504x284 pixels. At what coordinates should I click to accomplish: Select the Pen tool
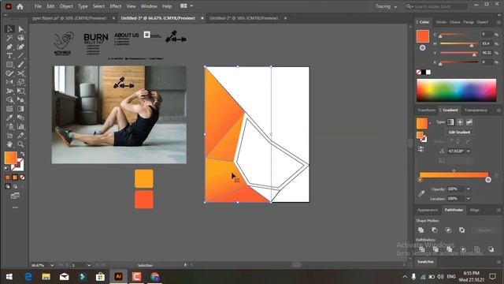9,47
